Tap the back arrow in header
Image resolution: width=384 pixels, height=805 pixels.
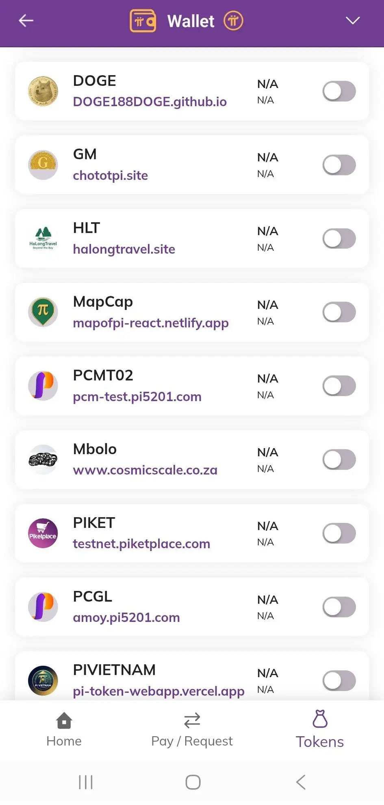[26, 20]
